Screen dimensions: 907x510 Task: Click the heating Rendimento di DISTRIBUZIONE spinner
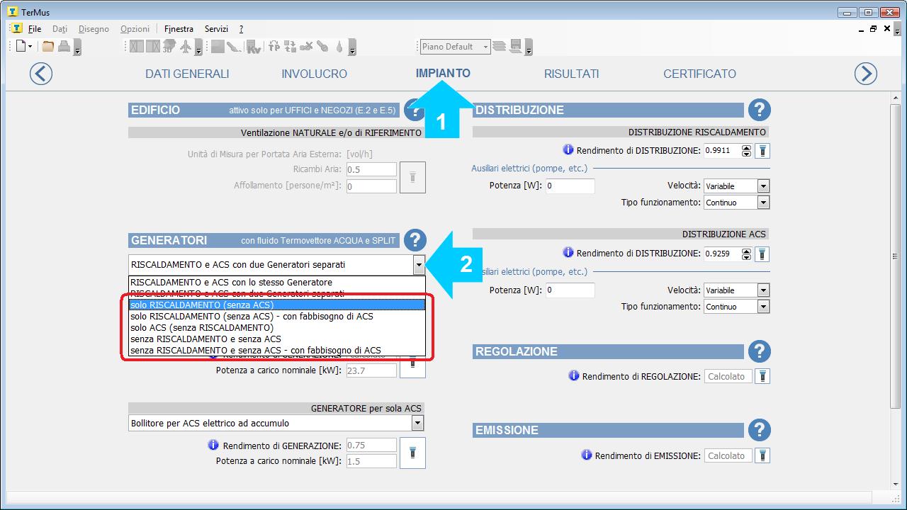tap(746, 151)
